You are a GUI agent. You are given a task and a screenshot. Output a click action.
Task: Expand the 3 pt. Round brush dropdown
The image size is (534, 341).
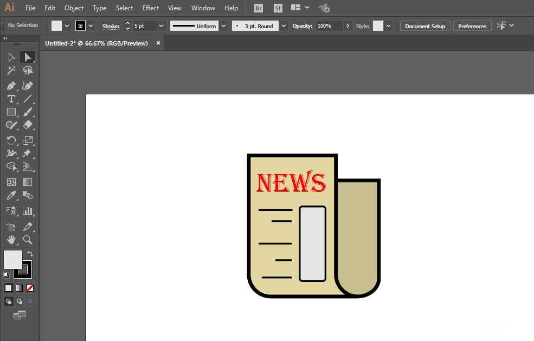click(284, 25)
